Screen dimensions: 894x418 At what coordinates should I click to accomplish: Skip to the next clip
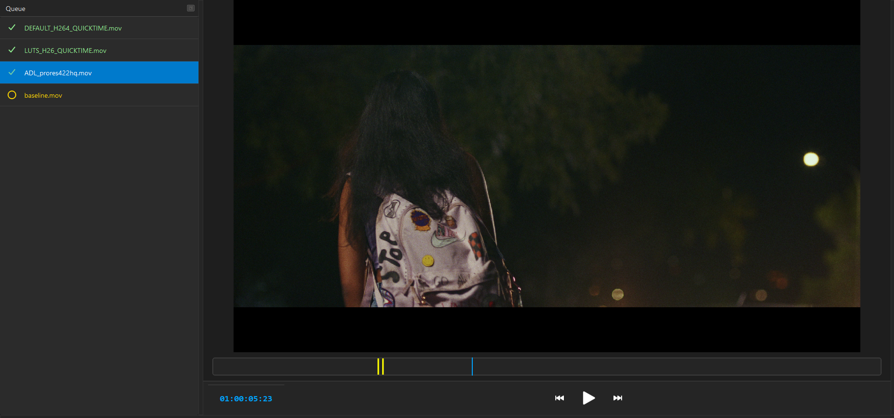pos(618,398)
